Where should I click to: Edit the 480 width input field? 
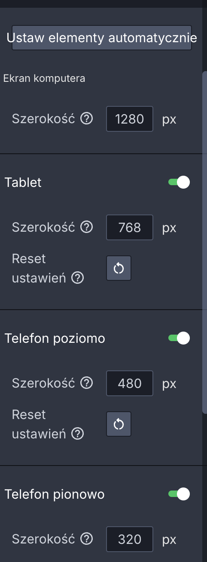(130, 383)
